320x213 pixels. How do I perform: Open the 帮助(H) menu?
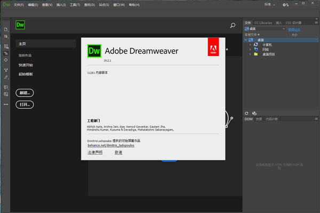134,5
